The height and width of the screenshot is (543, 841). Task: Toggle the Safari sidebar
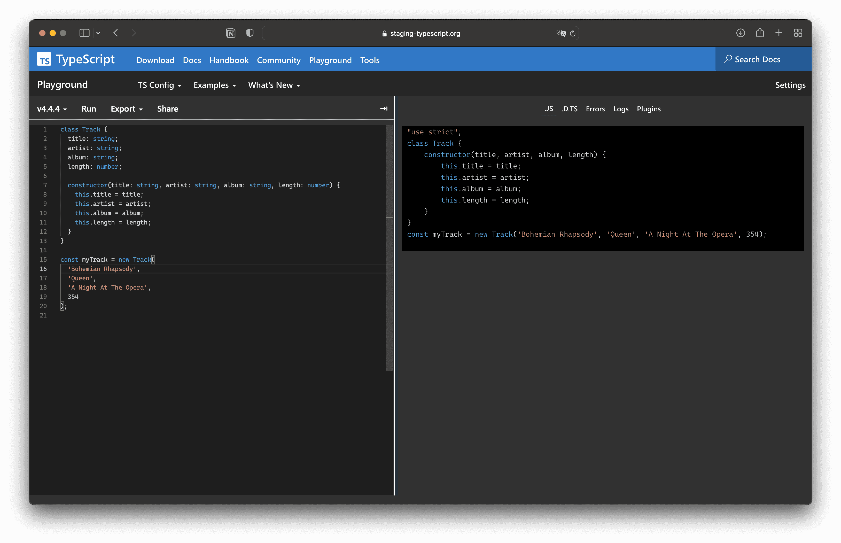[x=84, y=33]
